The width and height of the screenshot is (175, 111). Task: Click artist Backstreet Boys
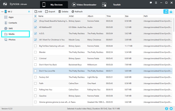coord(75,65)
